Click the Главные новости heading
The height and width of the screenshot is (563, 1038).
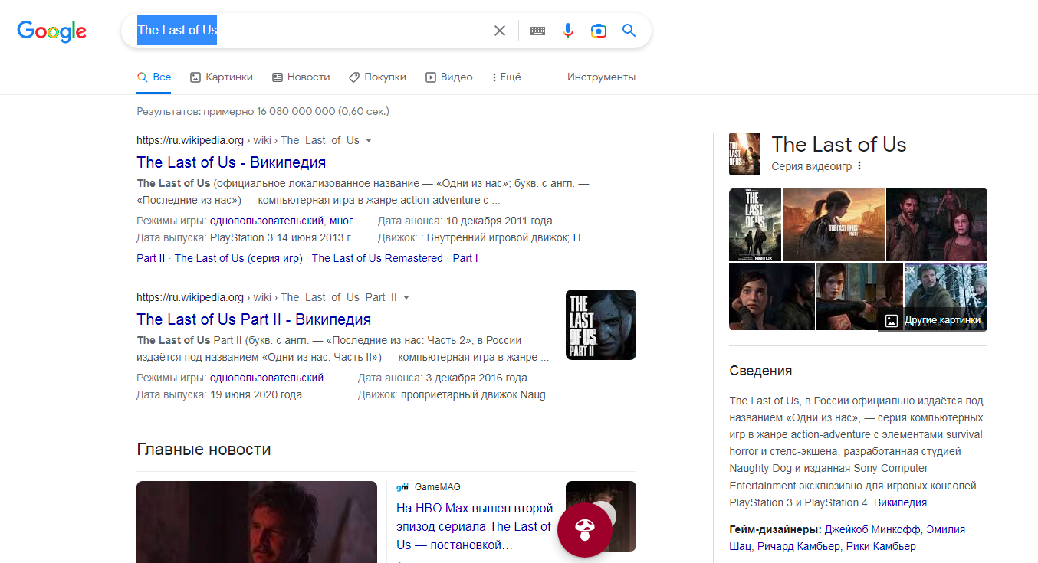(204, 450)
